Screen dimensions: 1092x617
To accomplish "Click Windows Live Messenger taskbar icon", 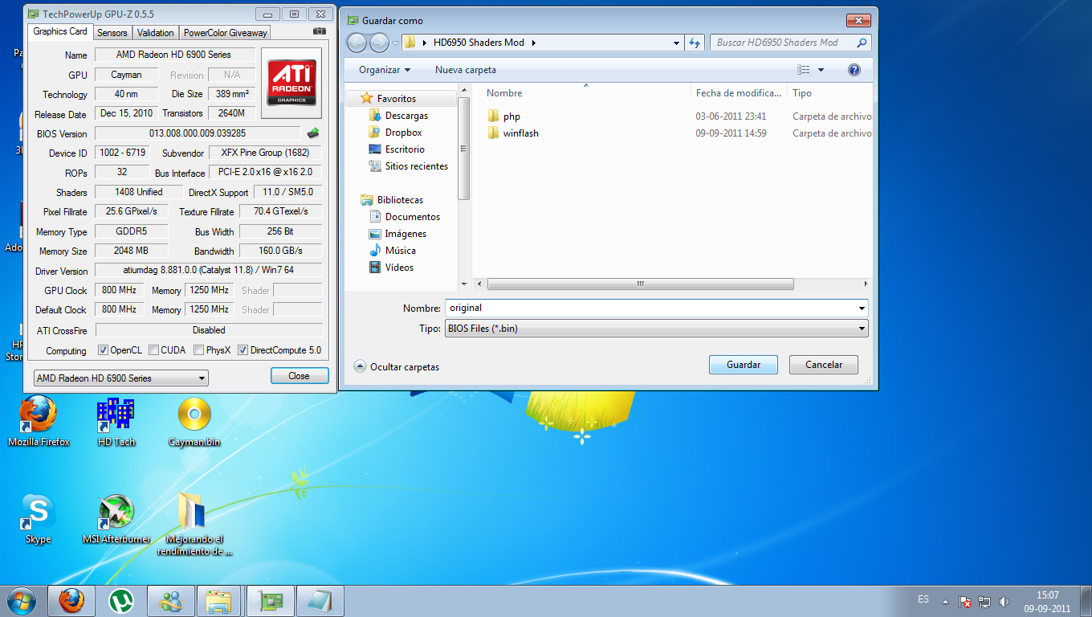I will tap(171, 600).
